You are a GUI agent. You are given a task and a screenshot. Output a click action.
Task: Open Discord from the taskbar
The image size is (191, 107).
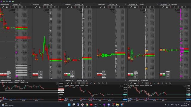coord(109,105)
